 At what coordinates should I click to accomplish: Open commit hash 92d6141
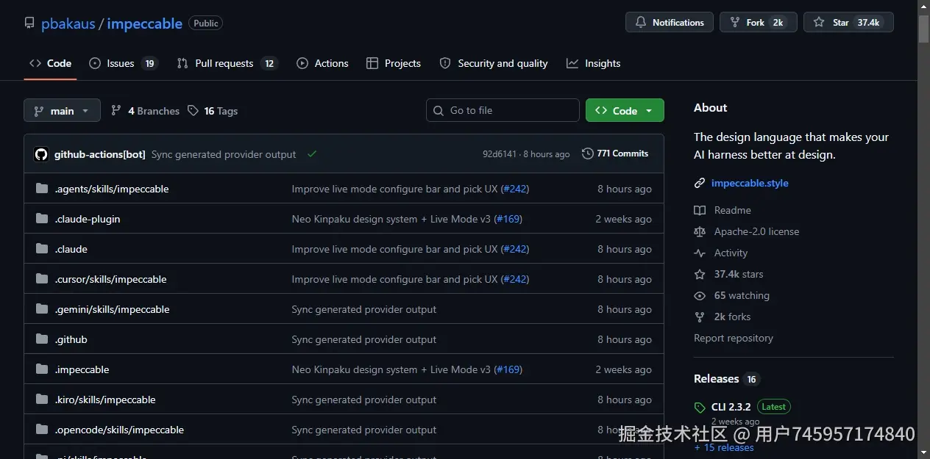(500, 154)
